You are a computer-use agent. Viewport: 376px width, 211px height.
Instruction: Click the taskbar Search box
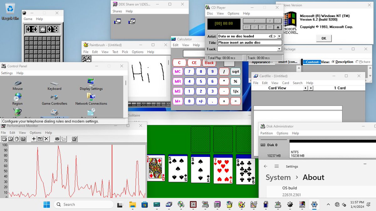83,204
